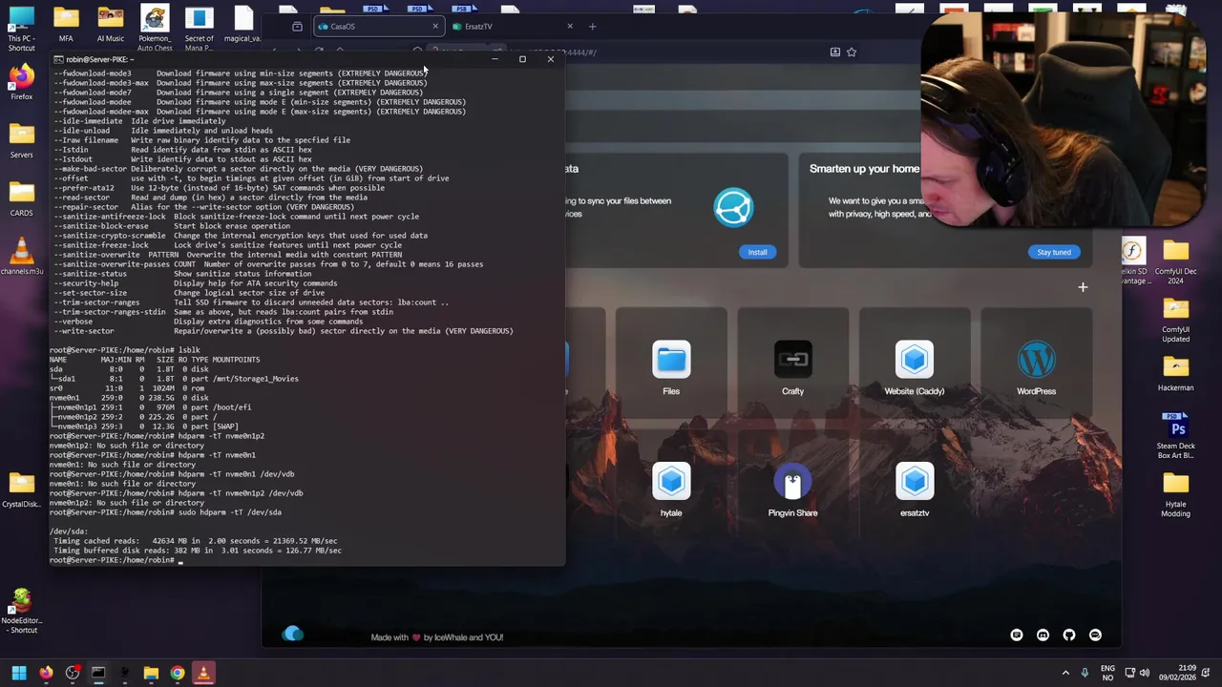This screenshot has width=1222, height=687.
Task: Open NodeEditor shortcut on desktop
Action: (x=21, y=611)
